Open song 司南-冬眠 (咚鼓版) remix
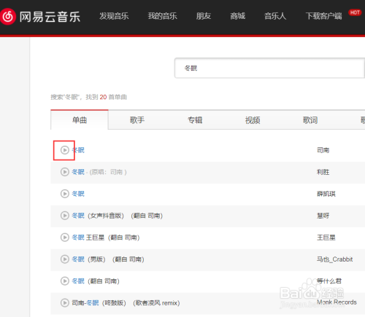Viewport: 365px width, 317px height. coord(126,303)
